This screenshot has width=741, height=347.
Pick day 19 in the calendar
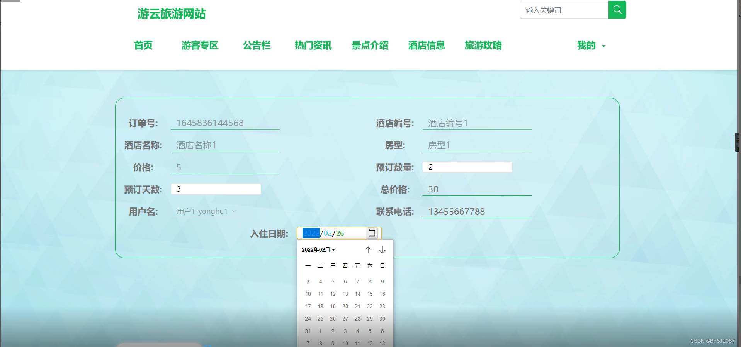click(x=333, y=306)
